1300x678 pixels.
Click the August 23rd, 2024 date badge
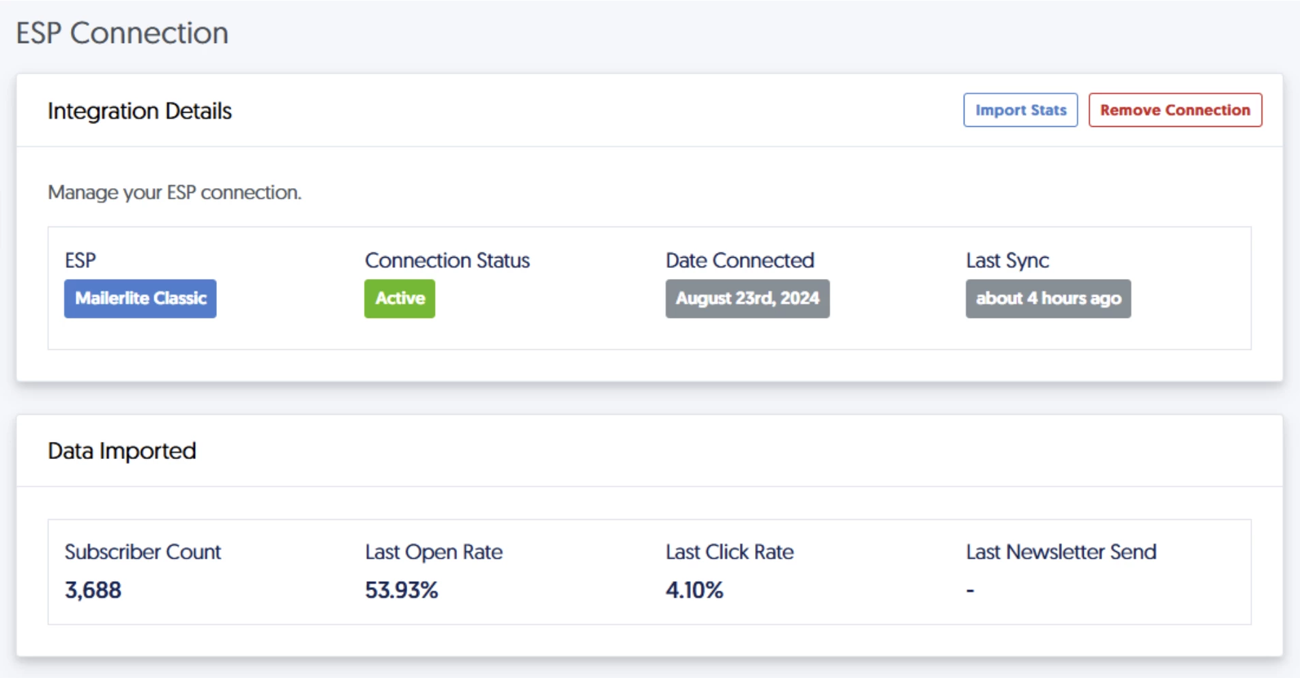point(747,299)
